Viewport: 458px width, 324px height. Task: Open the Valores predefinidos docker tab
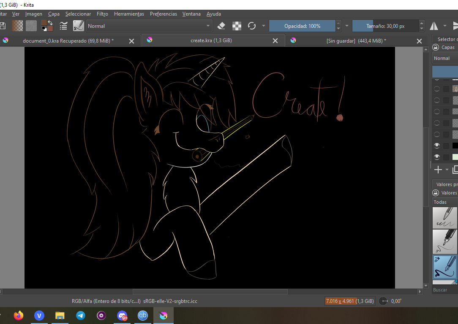pyautogui.click(x=446, y=184)
